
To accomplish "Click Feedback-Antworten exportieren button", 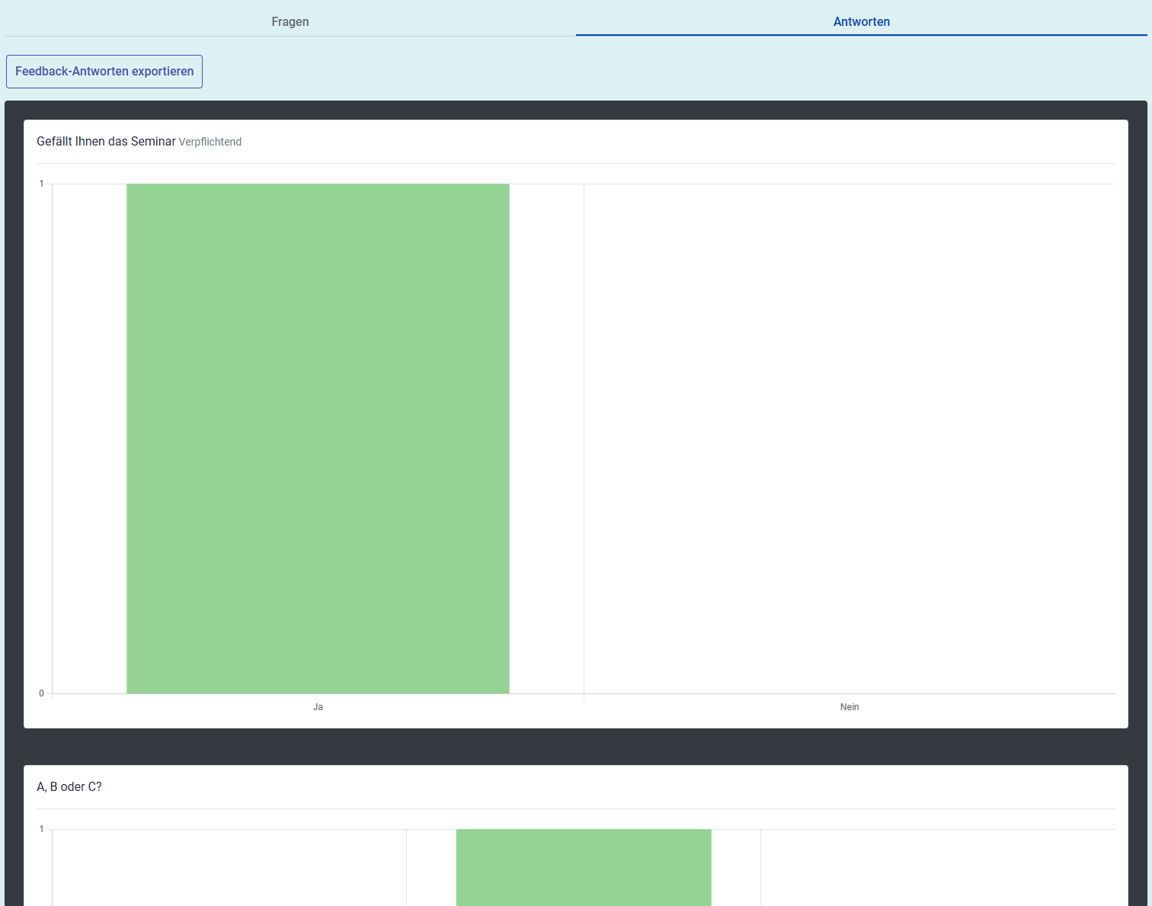I will pyautogui.click(x=104, y=72).
